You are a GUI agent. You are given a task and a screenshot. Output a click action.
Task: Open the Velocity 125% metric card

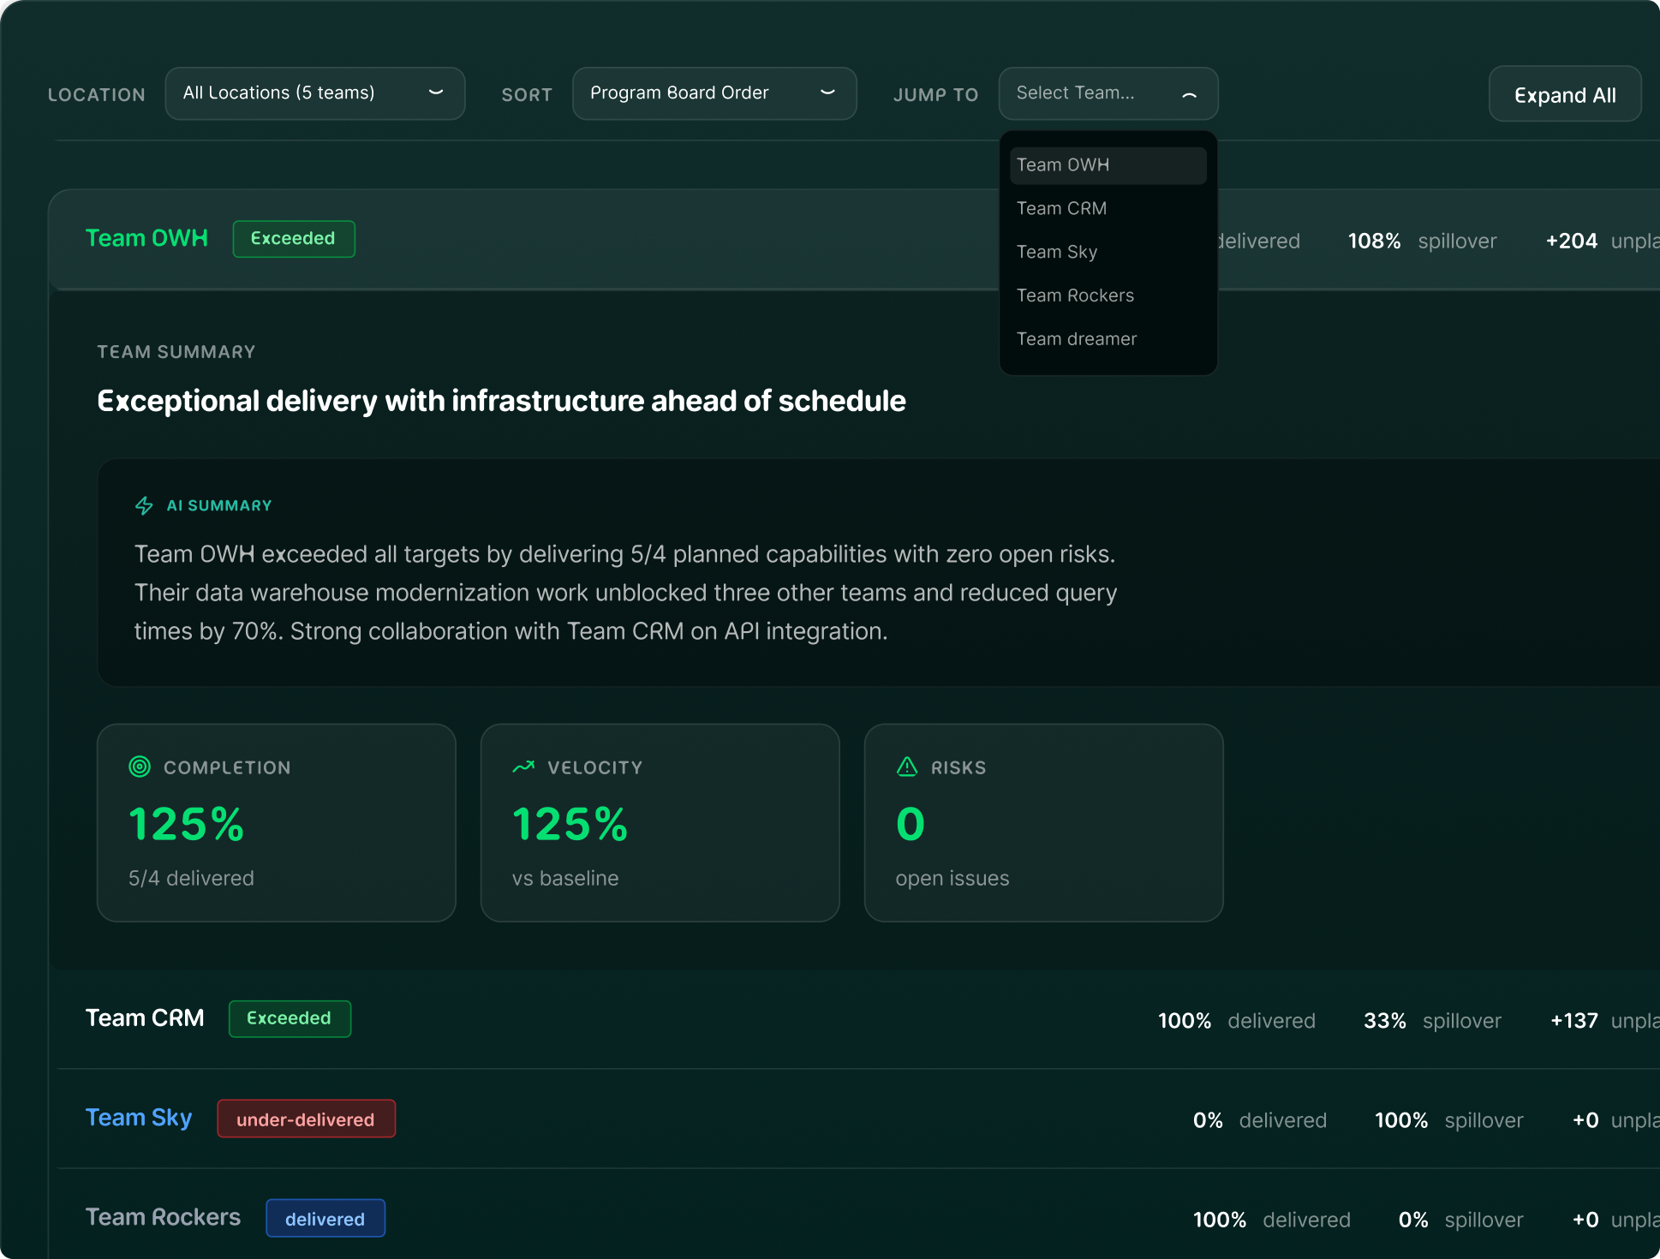point(660,823)
